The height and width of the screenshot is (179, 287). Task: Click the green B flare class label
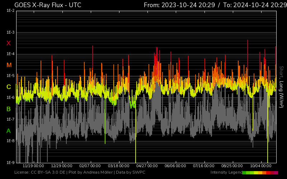tap(9, 109)
